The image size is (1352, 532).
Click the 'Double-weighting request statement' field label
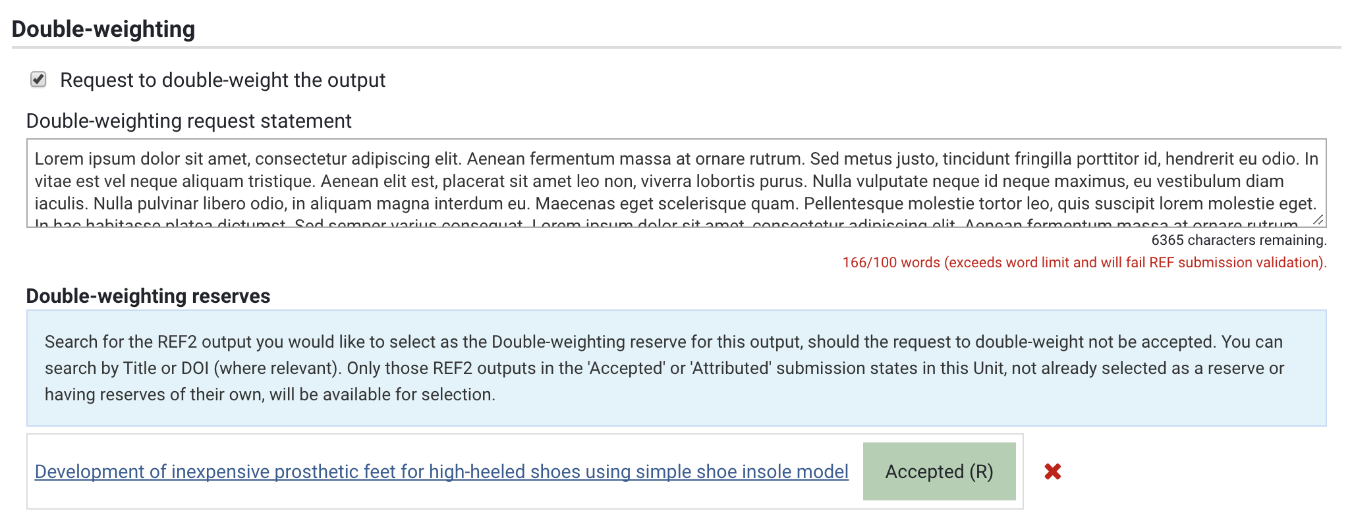[x=189, y=121]
